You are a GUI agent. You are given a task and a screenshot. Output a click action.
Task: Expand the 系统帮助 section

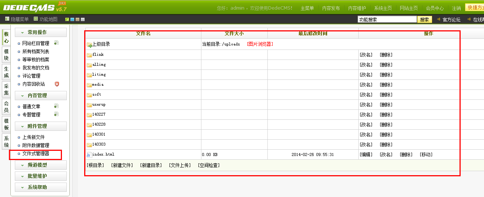click(41, 187)
